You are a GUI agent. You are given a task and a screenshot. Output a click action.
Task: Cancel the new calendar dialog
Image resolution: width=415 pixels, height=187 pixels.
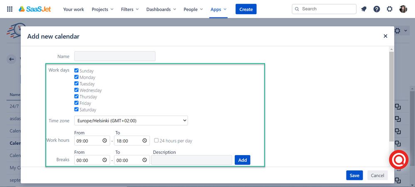click(378, 175)
